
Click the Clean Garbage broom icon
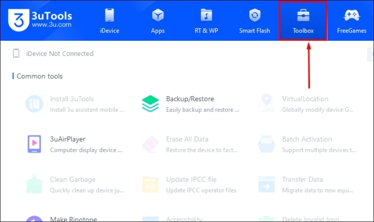point(34,184)
